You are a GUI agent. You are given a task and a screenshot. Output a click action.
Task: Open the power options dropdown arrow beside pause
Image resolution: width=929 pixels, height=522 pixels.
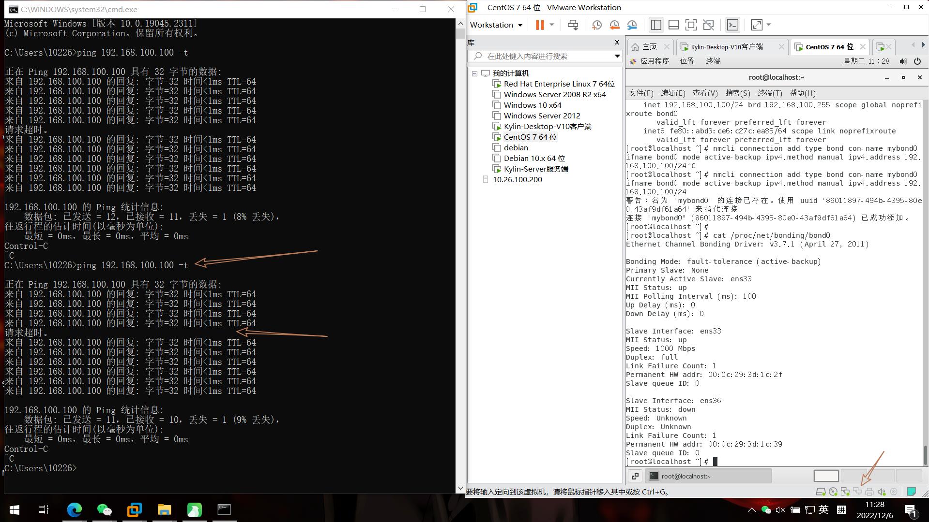[x=551, y=25]
